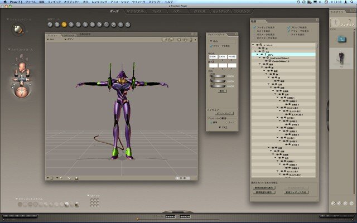This screenshot has width=357, height=223.
Task: Click the x方向 orientation slider
Action: (218, 76)
